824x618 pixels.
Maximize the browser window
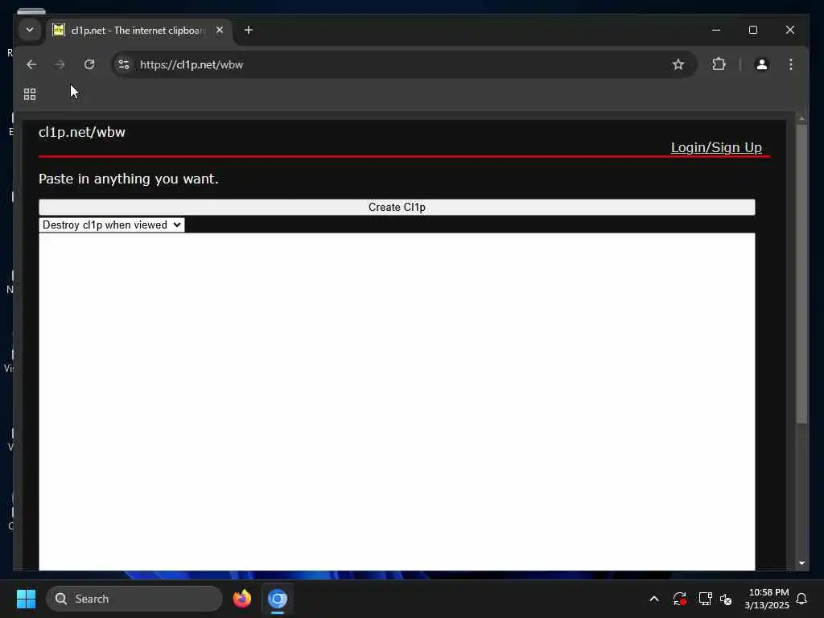tap(753, 30)
